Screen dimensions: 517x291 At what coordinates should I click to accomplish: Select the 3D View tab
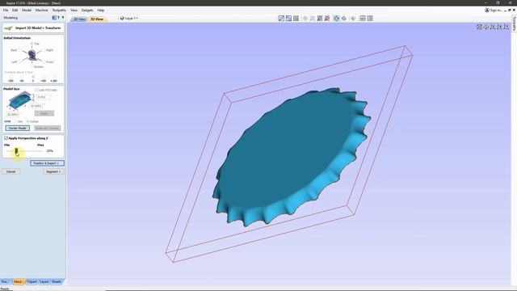pyautogui.click(x=97, y=19)
